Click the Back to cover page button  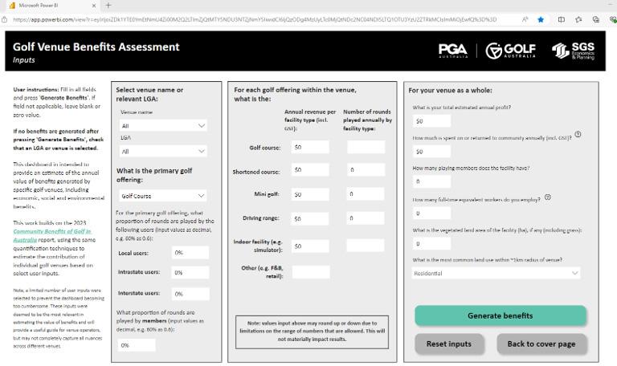[541, 344]
